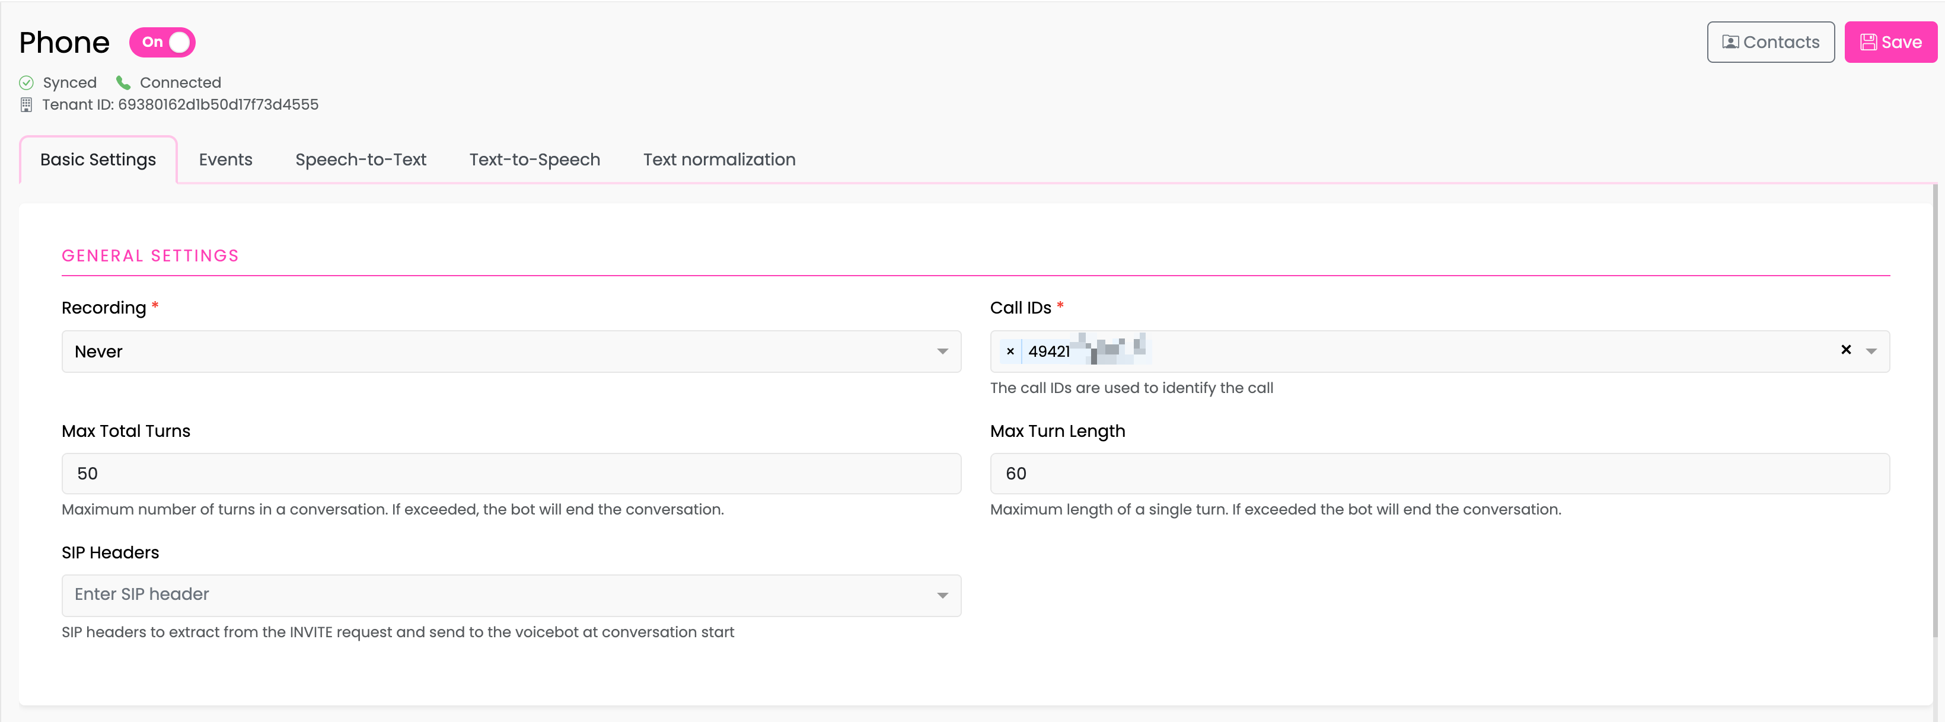Remove the 49421 call ID tag
1945x722 pixels.
pyautogui.click(x=1010, y=352)
